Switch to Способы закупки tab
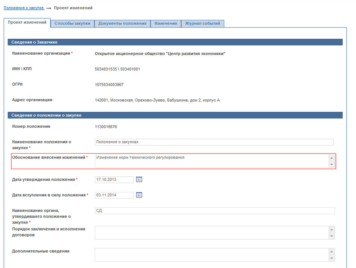The width and height of the screenshot is (356, 268). (72, 24)
